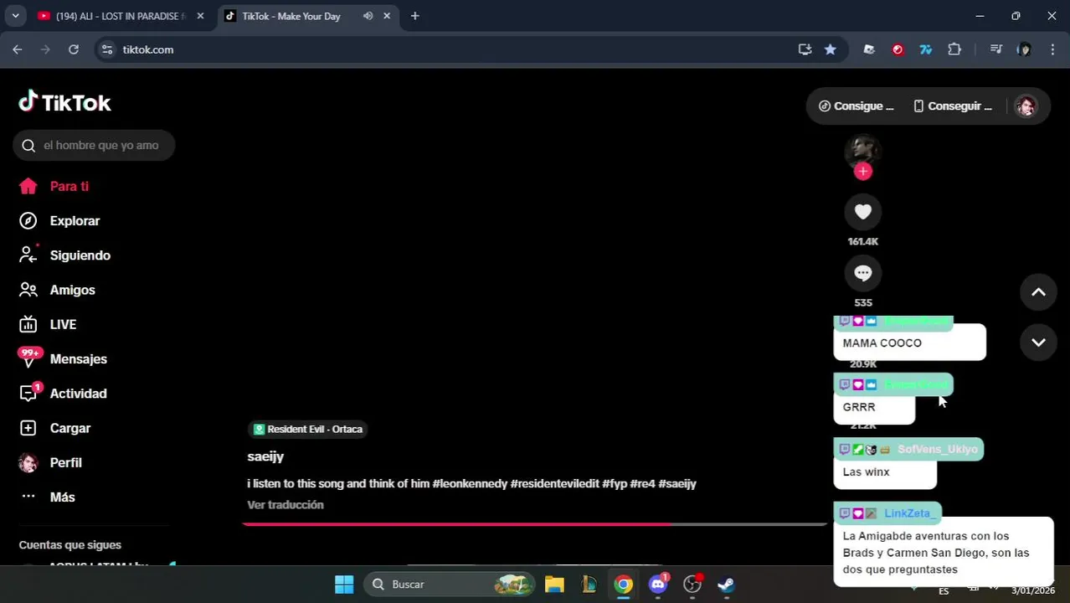
Task: Open the Resident Evil - Ortaca sound tag
Action: (x=308, y=429)
